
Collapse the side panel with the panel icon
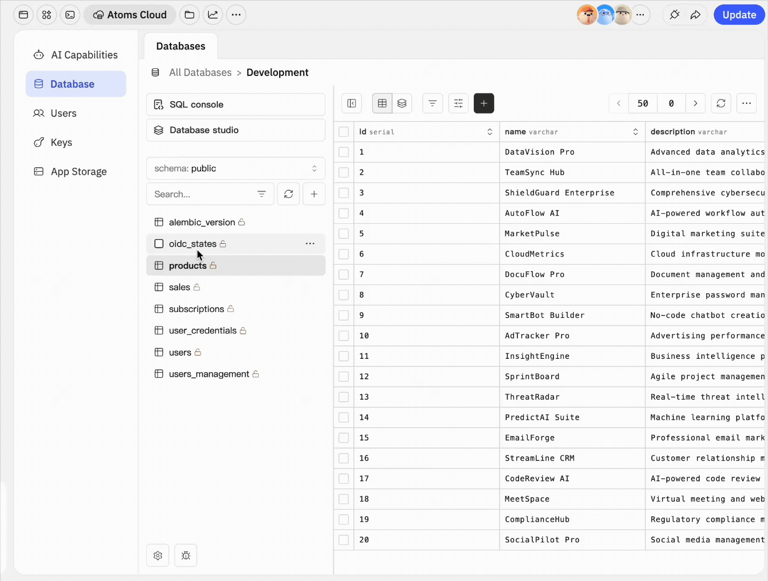[x=351, y=103]
